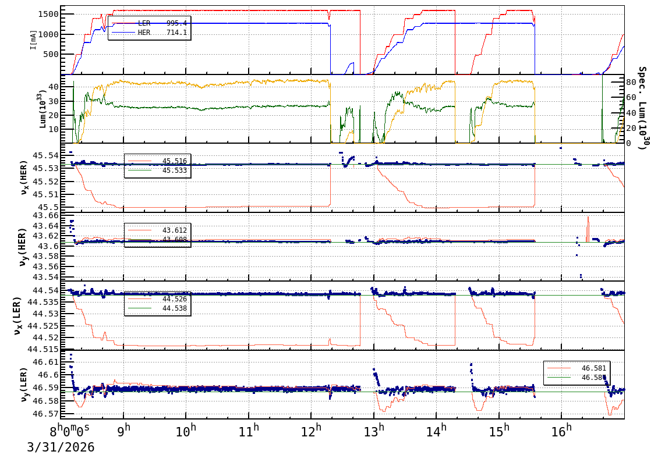Select the red LER line sample in current legend
The width and height of the screenshot is (672, 455).
123,23
